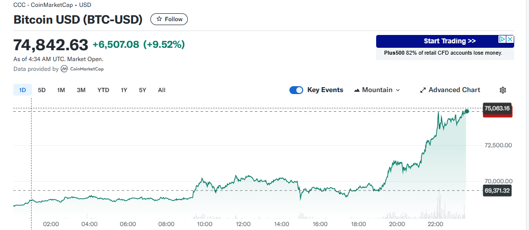Select the 3M time range tab
Viewport: 529px width, 230px height.
[x=81, y=90]
